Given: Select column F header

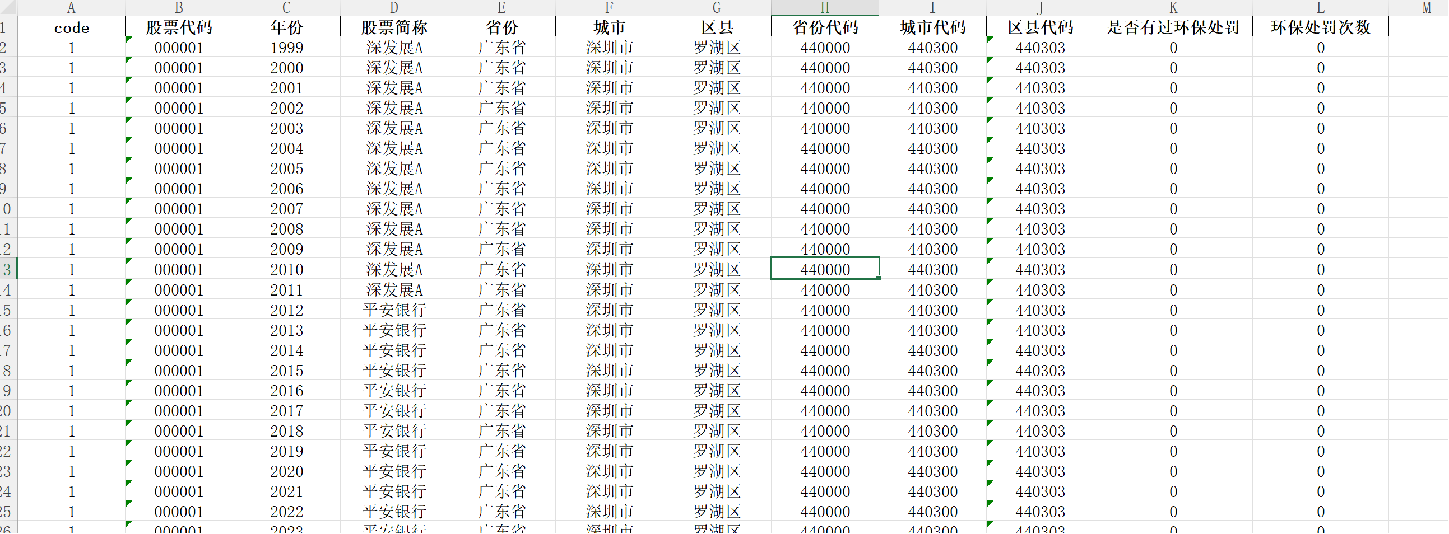Looking at the screenshot, I should point(609,7).
